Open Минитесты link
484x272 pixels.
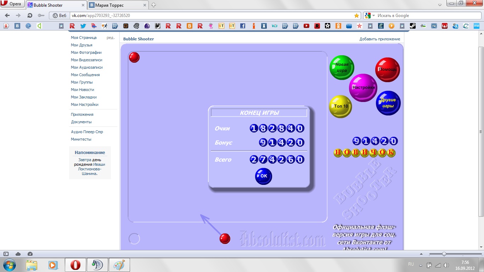[81, 139]
